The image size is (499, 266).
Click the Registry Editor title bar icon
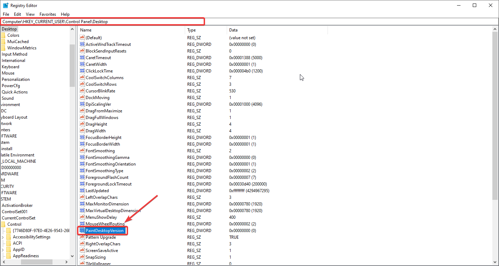tap(6, 6)
